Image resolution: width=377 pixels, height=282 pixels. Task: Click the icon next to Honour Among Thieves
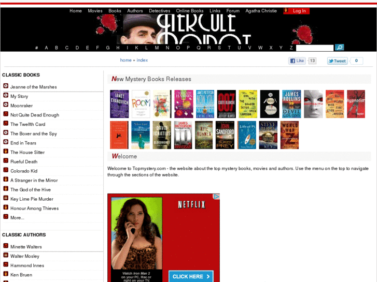[x=6, y=207]
